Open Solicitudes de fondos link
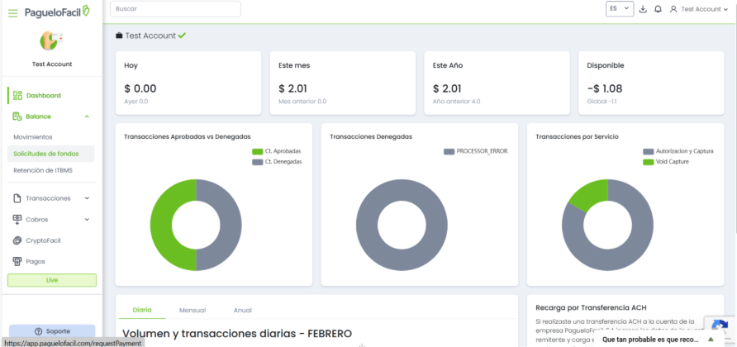Screen dimensions: 737x347 pos(45,154)
